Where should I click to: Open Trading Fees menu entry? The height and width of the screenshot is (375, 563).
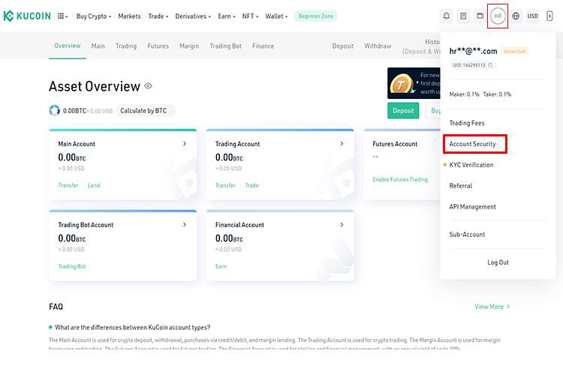click(x=467, y=123)
